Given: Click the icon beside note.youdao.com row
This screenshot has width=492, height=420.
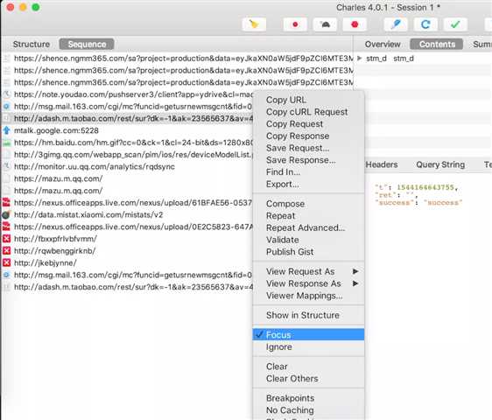Looking at the screenshot, I should [x=7, y=94].
